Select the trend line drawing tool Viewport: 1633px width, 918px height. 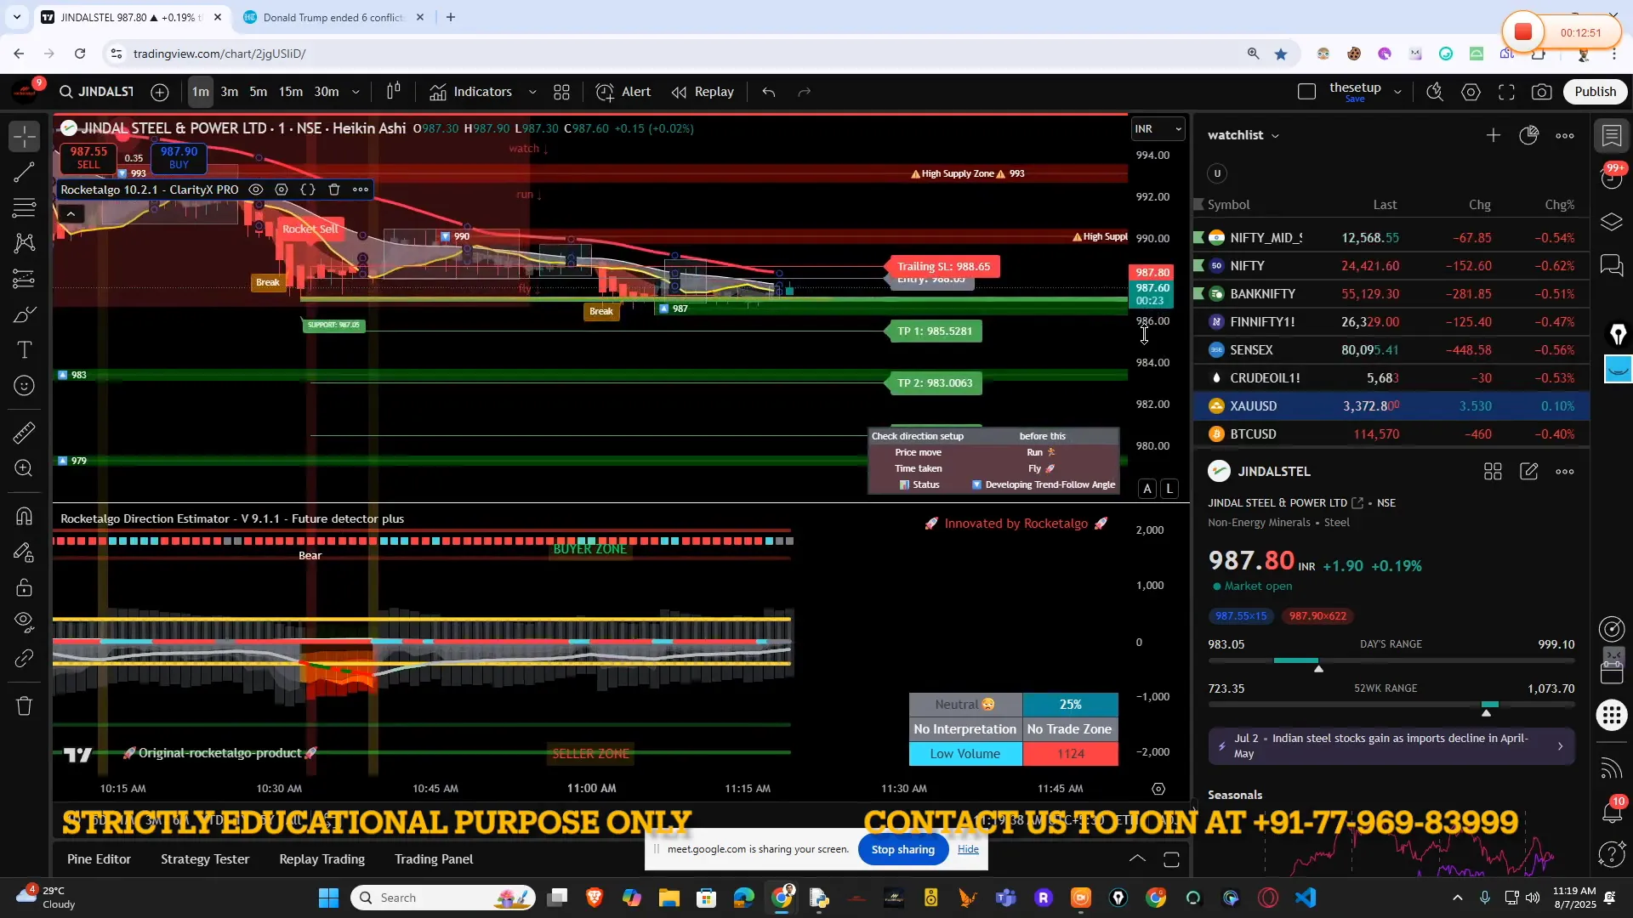click(x=25, y=173)
